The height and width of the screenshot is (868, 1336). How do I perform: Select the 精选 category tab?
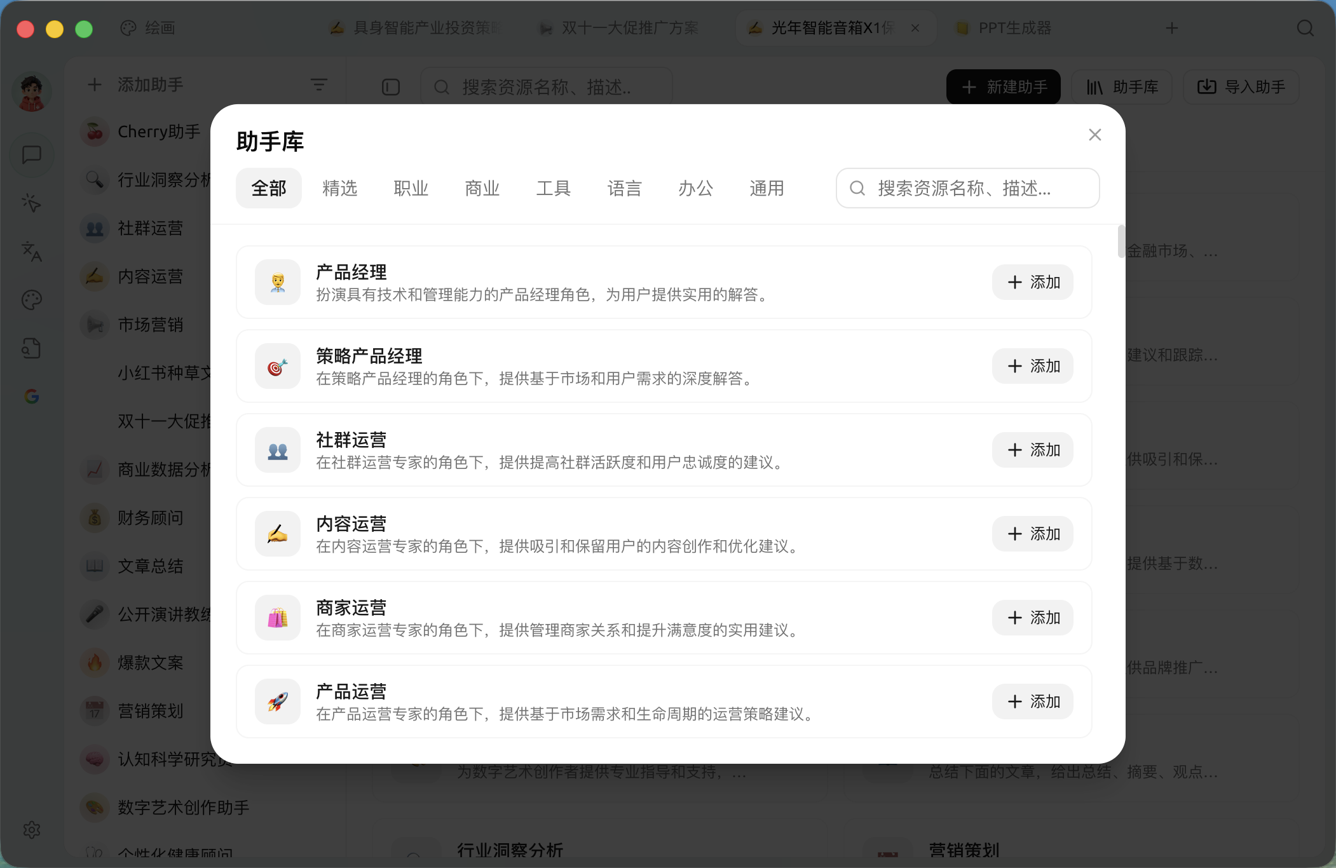[x=340, y=188]
